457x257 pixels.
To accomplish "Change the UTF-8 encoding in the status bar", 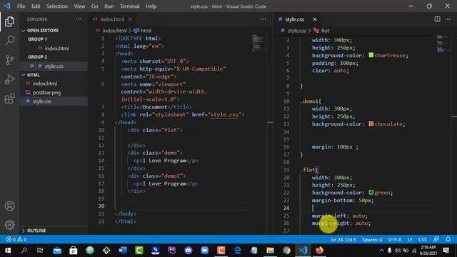I will point(395,240).
